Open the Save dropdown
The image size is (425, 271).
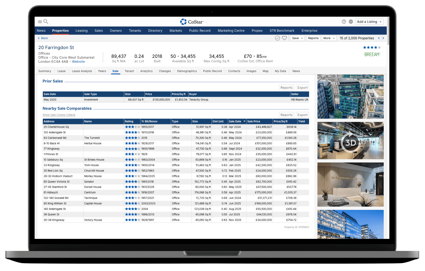[x=297, y=38]
